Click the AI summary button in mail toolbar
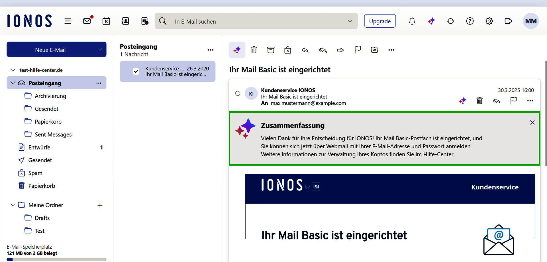Screen dimensions: 547x262 (237, 50)
